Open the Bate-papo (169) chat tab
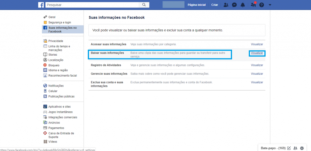Image resolution: width=311 pixels, height=151 pixels. tap(273, 148)
